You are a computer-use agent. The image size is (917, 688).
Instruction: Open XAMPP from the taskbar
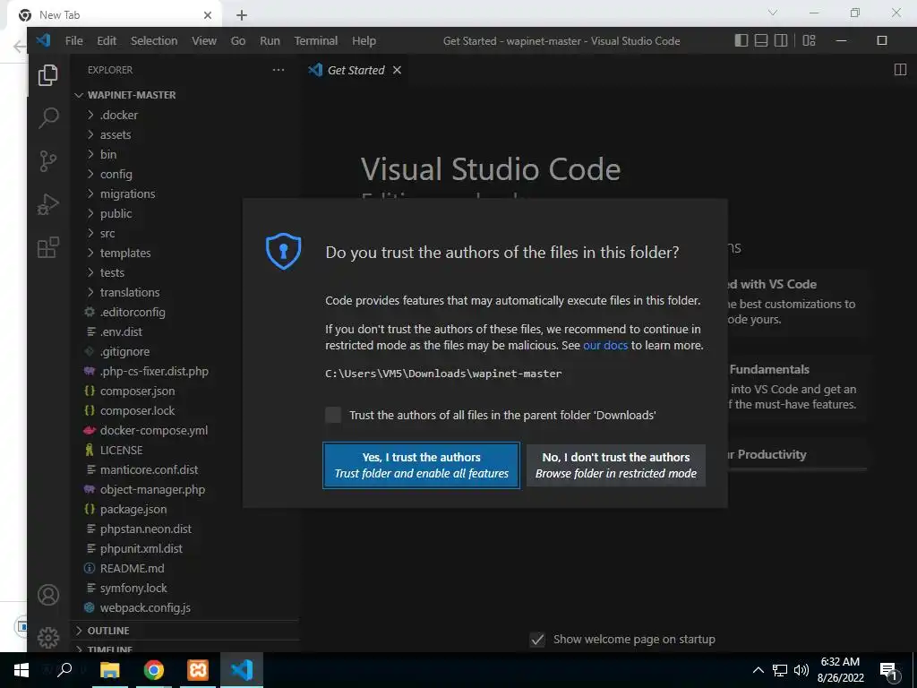pos(198,670)
